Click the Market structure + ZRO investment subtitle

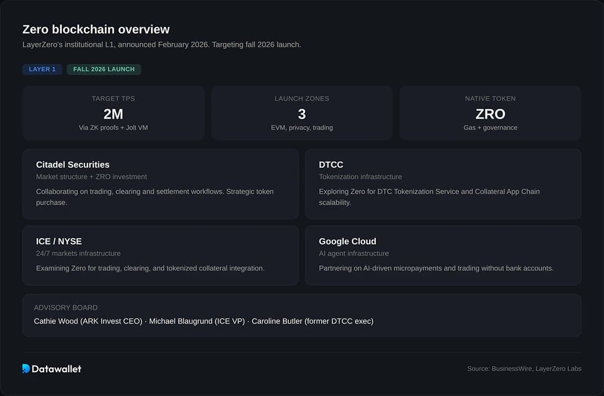tap(92, 177)
